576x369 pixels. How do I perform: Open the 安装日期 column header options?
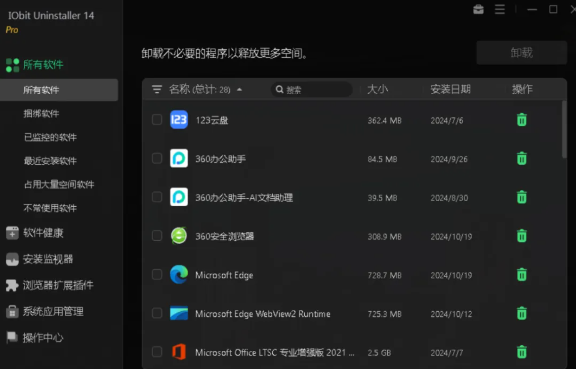click(451, 89)
